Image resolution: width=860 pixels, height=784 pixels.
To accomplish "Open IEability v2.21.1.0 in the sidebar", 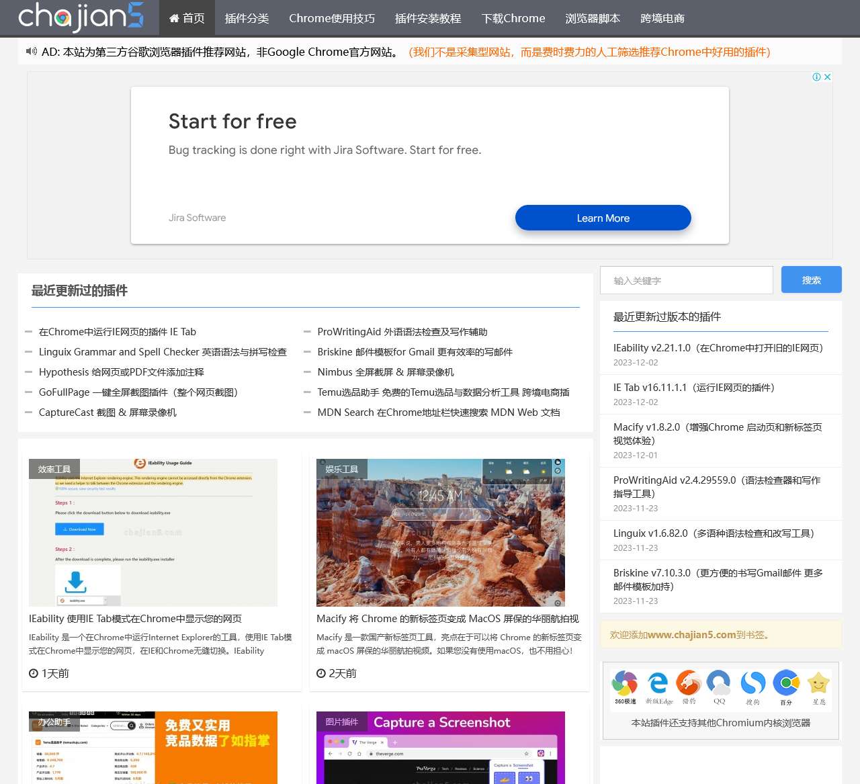I will pyautogui.click(x=718, y=347).
